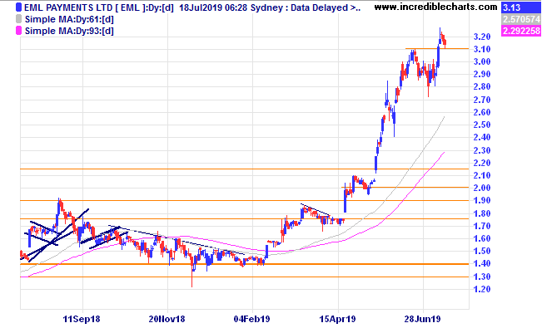The width and height of the screenshot is (542, 328).
Task: Click the 1.70 price axis label
Action: tap(482, 226)
